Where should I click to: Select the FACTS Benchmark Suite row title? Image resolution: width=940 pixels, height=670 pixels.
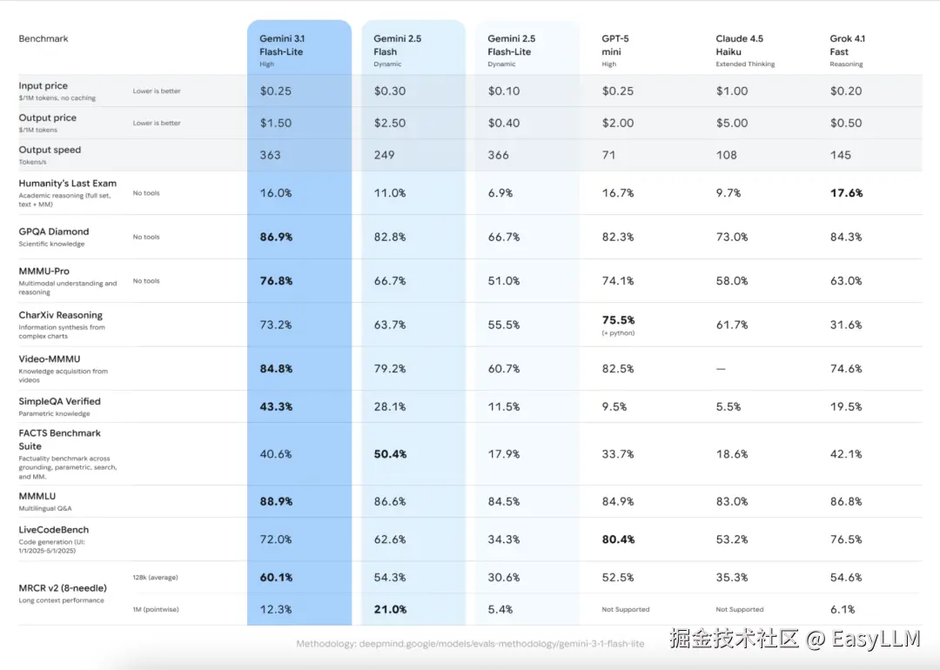[x=60, y=439]
